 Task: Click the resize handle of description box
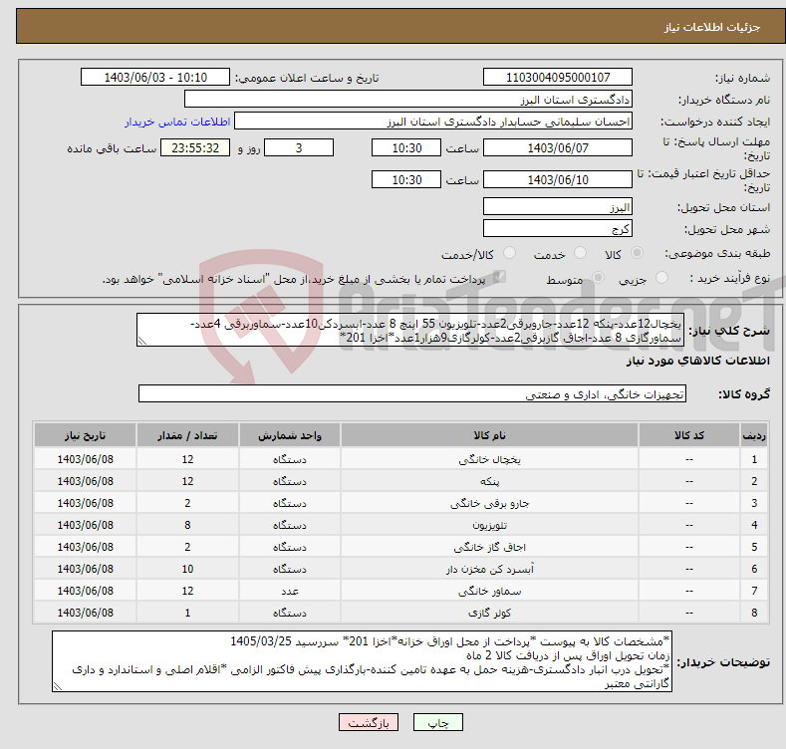(x=141, y=341)
